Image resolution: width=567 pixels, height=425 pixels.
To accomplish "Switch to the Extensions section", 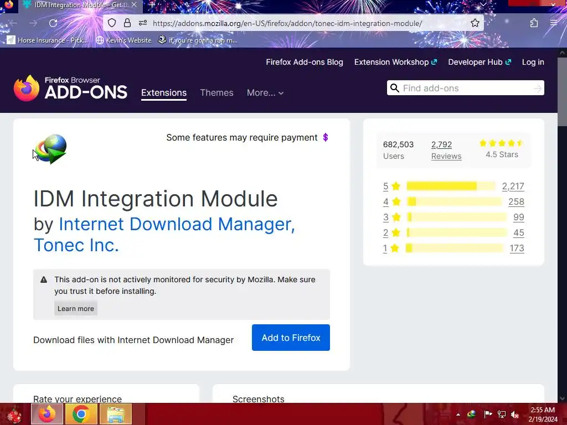I will click(x=164, y=93).
